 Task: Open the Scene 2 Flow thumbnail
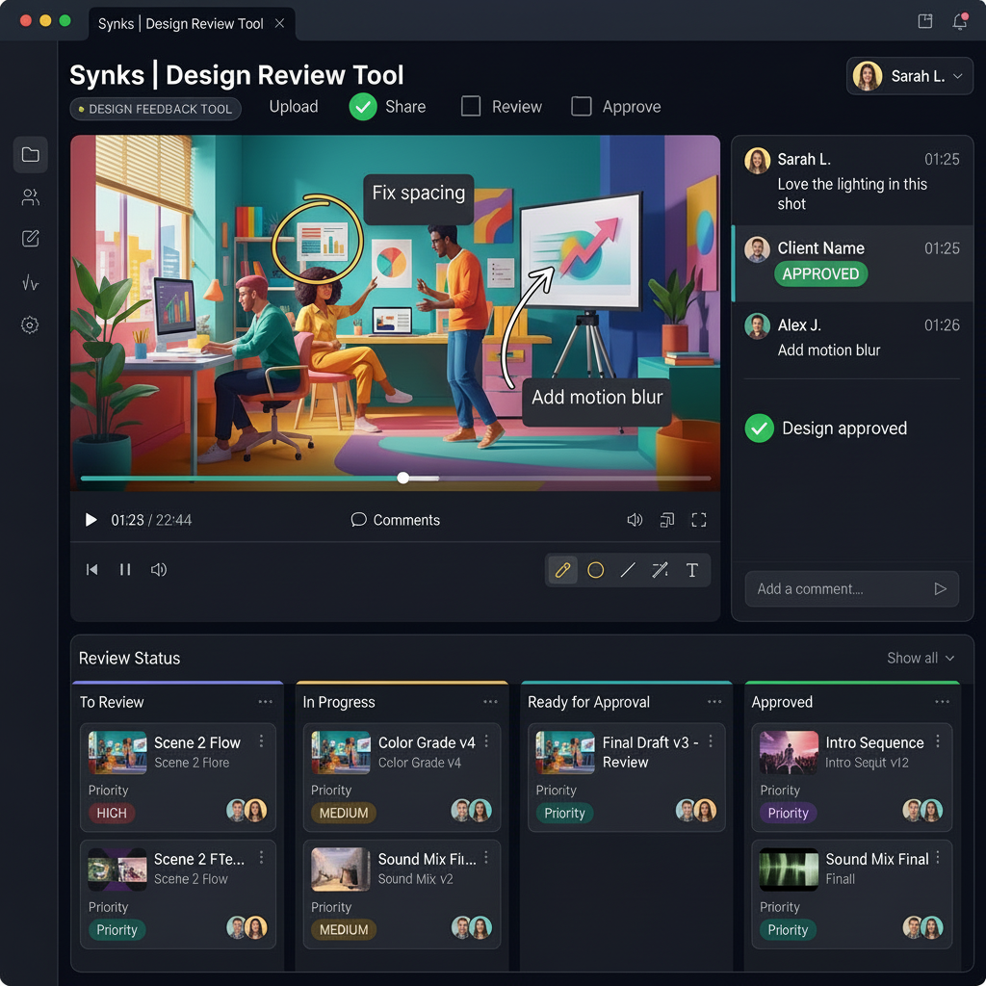[x=117, y=752]
